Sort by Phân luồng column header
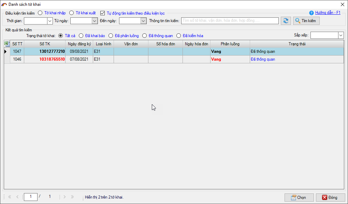The width and height of the screenshot is (348, 204). click(x=230, y=44)
